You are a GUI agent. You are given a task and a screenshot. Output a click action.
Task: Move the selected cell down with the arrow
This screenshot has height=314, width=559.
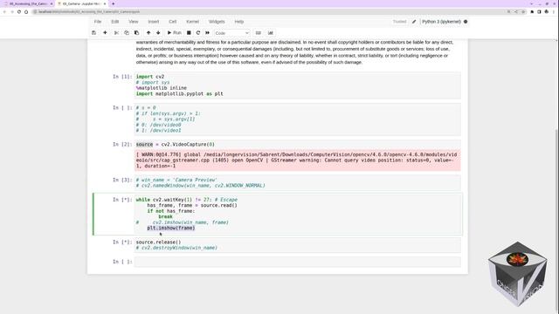click(158, 33)
